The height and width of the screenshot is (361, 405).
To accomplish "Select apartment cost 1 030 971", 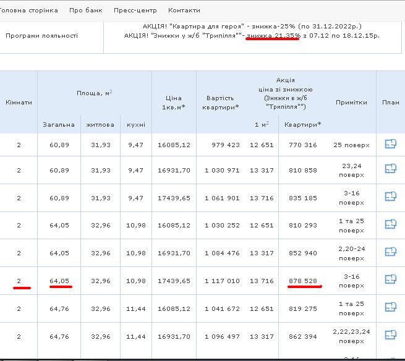I will coord(222,171).
